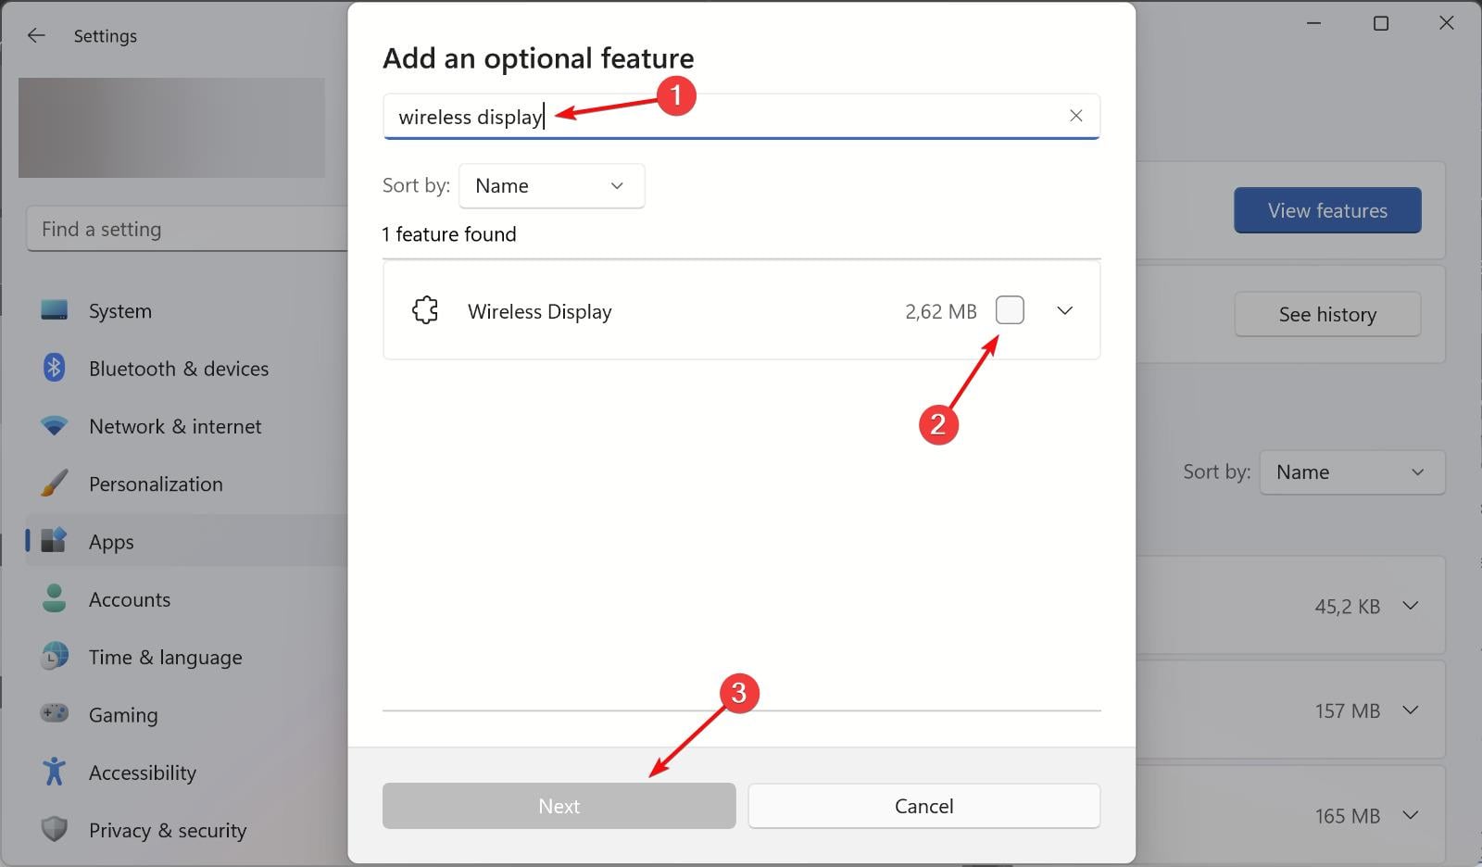Screen dimensions: 1482x867
Task: Check the Wireless Display checkbox
Action: [x=1010, y=310]
